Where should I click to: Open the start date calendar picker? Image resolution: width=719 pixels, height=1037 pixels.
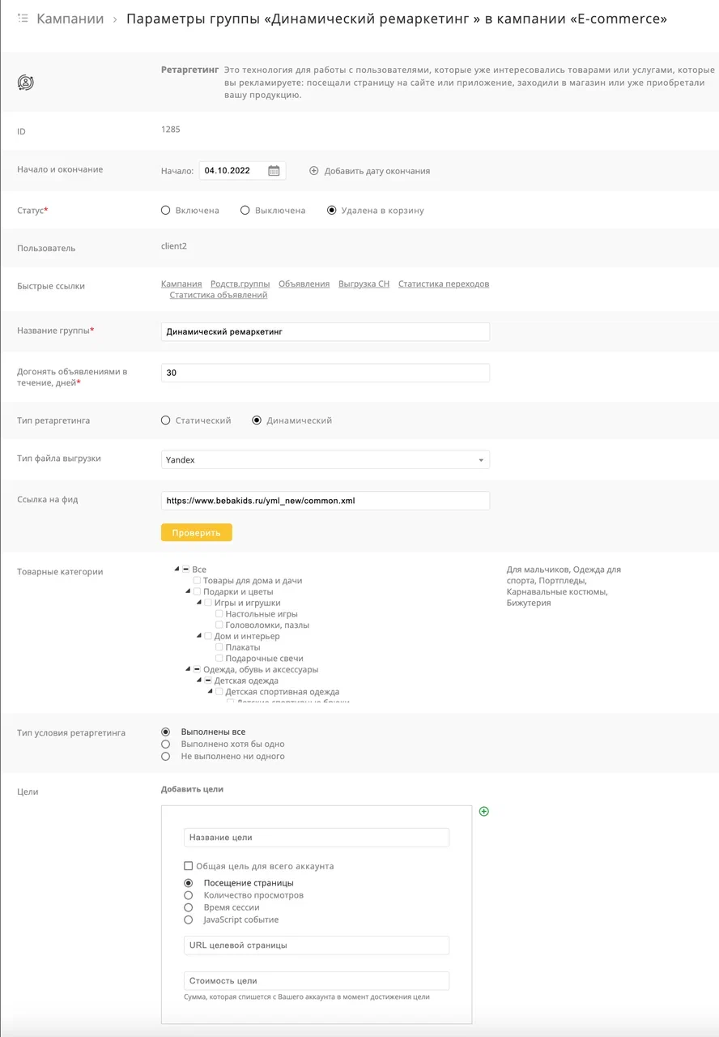point(274,171)
